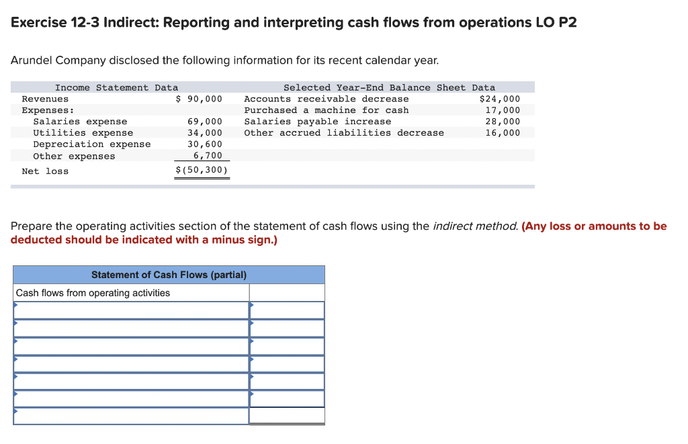Click the Salaries payable increase label
The image size is (688, 444).
pyautogui.click(x=318, y=122)
